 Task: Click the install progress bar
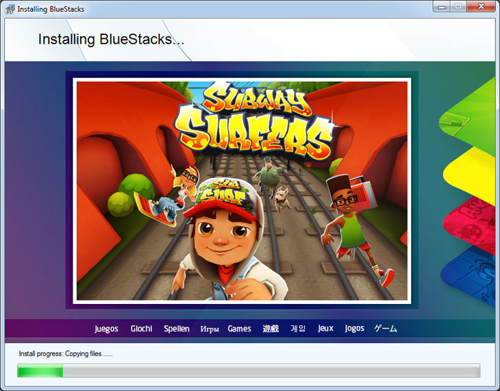click(x=249, y=370)
